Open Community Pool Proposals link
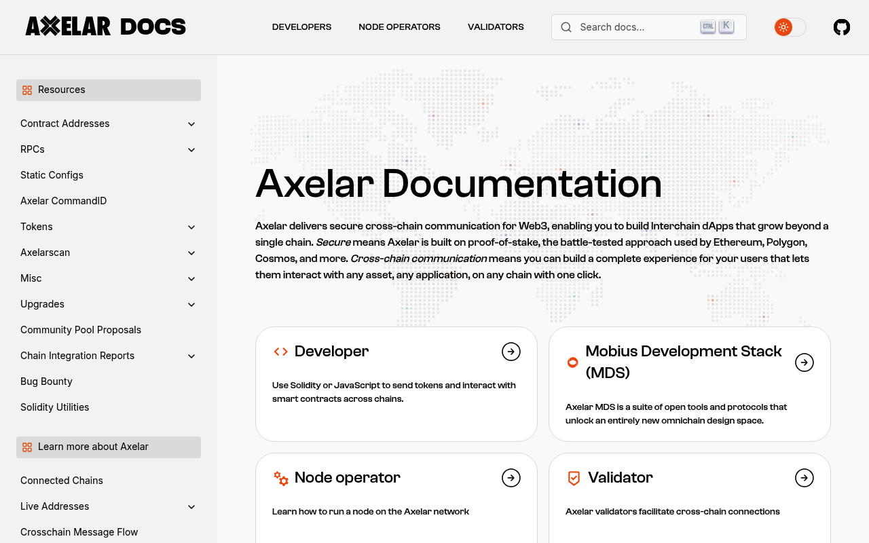The image size is (869, 543). click(81, 330)
